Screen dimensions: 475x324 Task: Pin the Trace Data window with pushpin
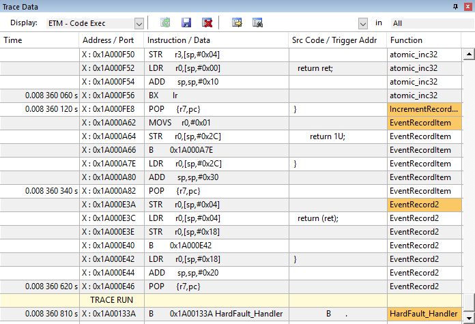(x=455, y=6)
